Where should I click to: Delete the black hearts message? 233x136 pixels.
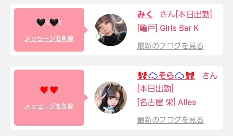pos(49,39)
